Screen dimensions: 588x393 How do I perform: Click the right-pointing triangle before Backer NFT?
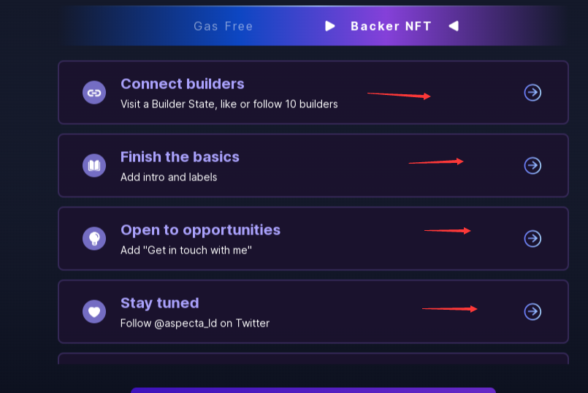tap(329, 26)
